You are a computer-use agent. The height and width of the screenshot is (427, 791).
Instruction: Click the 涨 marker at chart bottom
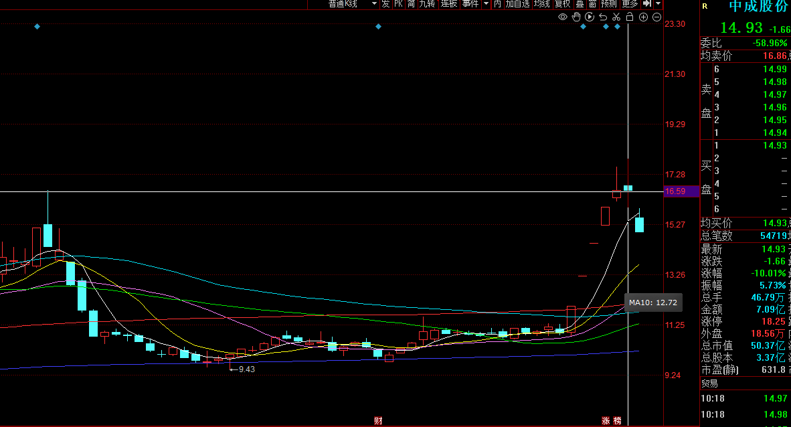(606, 420)
